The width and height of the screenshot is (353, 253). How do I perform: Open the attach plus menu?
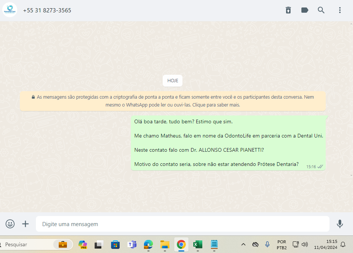tap(25, 224)
